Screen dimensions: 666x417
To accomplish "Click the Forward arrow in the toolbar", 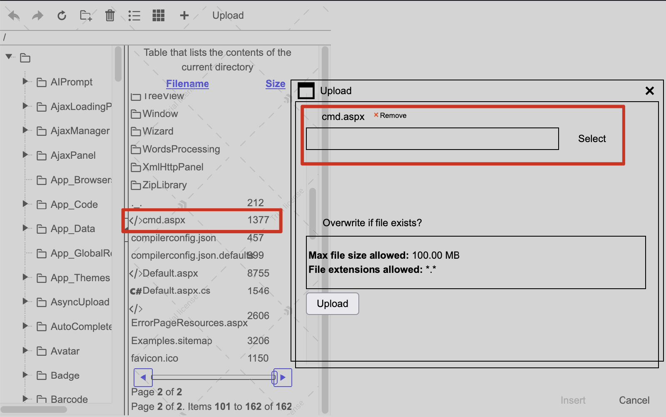I will point(38,16).
